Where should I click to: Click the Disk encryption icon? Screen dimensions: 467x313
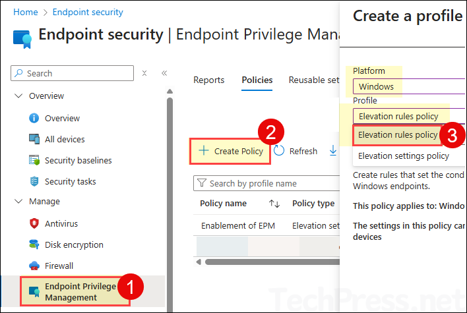(x=34, y=244)
